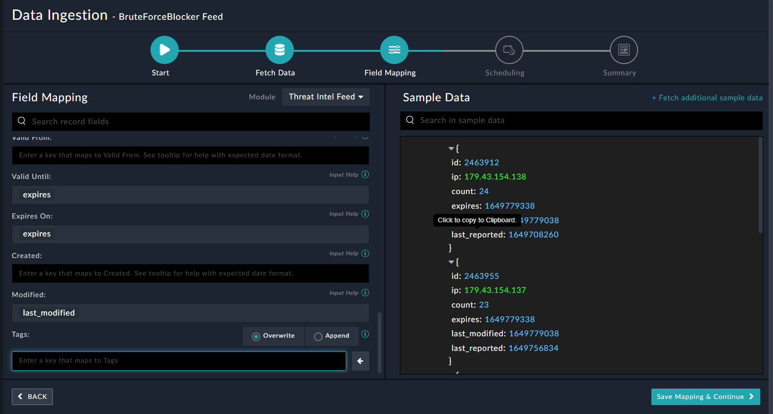Image resolution: width=773 pixels, height=414 pixels.
Task: Show Input Help info for Valid Until
Action: click(x=365, y=174)
